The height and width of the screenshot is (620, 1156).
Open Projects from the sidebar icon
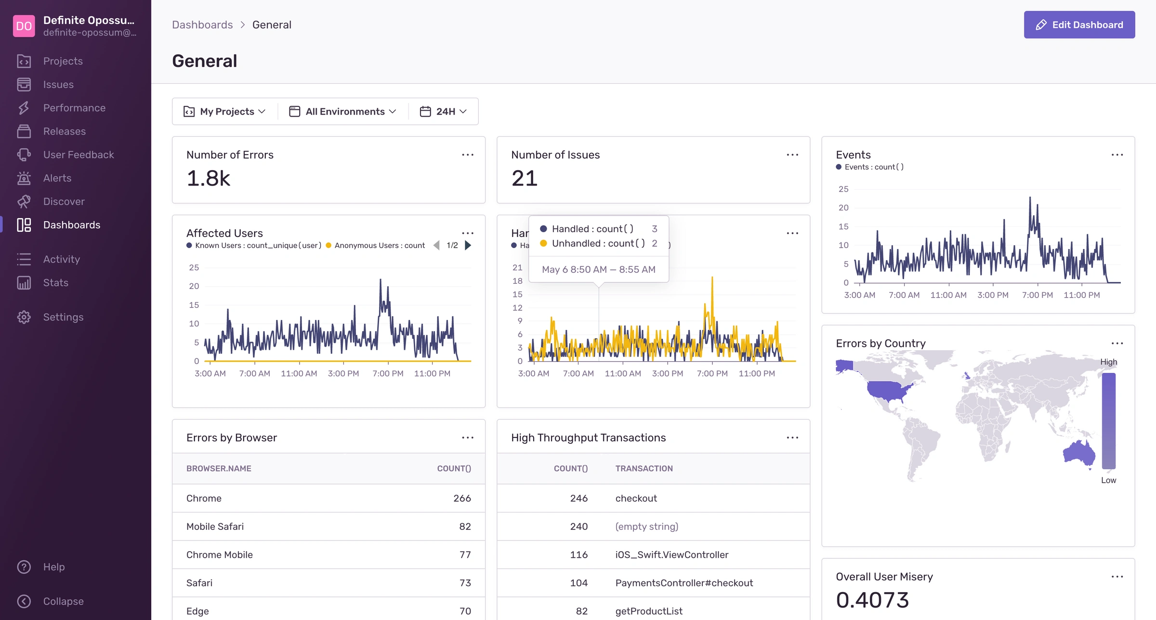[x=24, y=61]
